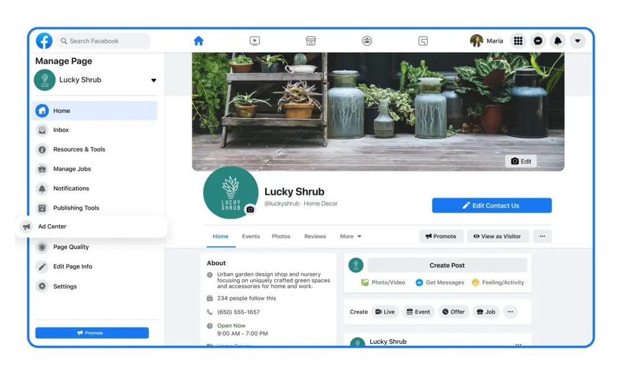The width and height of the screenshot is (622, 375).
Task: Click the View as Visitor button
Action: click(x=498, y=236)
